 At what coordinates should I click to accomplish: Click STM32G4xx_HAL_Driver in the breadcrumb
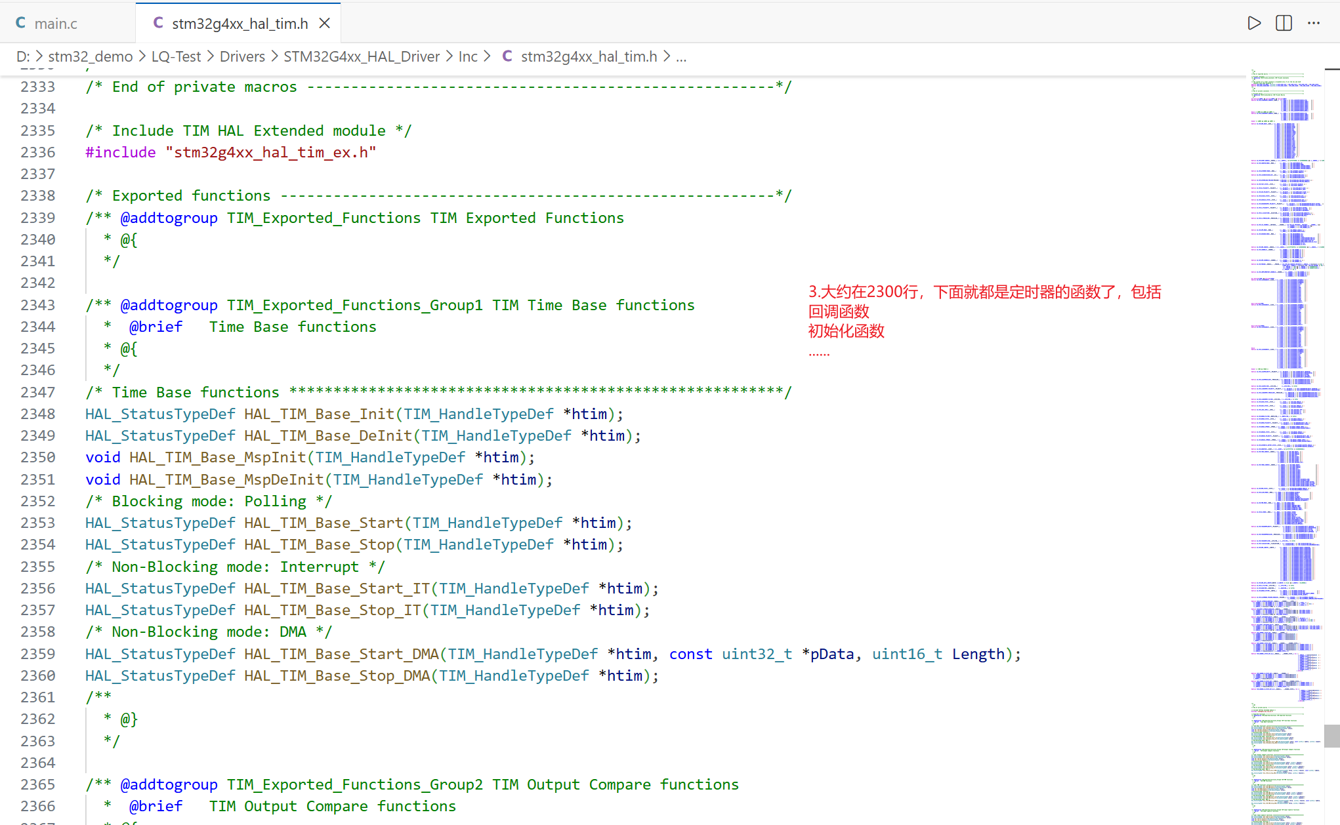pos(362,56)
